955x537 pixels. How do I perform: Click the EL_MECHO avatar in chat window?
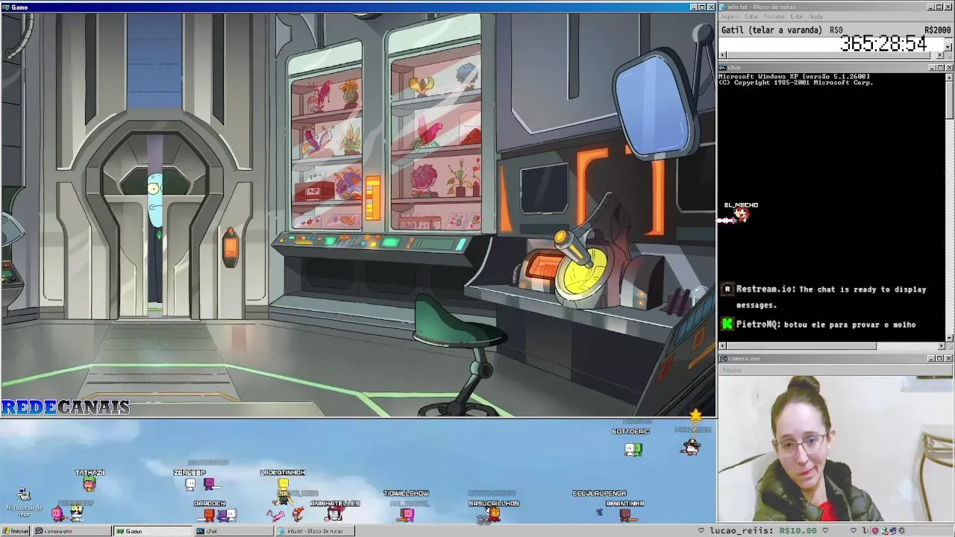740,215
